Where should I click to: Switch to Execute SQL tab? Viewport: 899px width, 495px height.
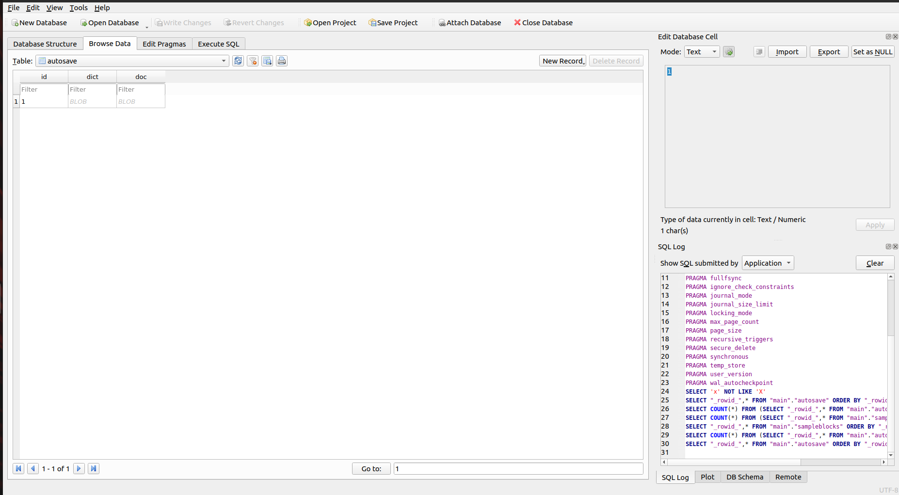tap(219, 44)
